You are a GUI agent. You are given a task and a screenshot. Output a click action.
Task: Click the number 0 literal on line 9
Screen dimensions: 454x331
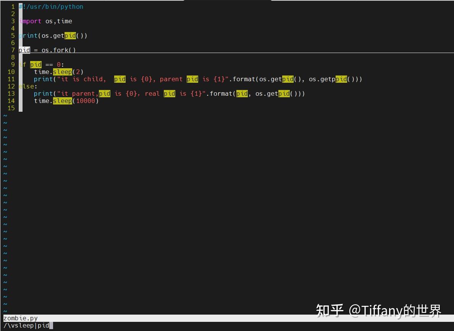pos(58,64)
